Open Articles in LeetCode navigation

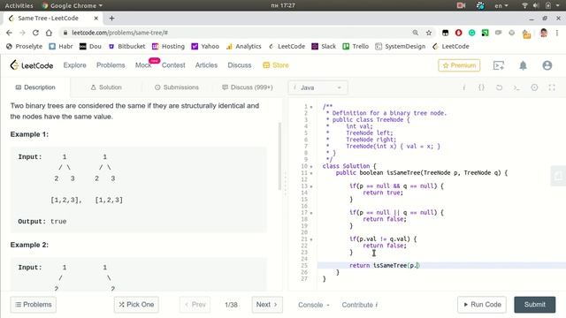(x=206, y=65)
